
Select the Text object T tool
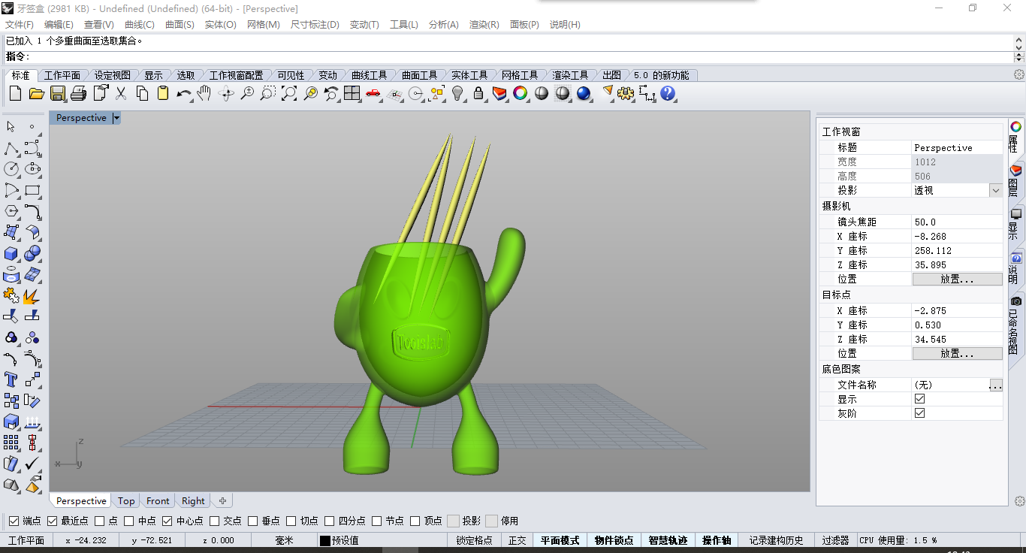pos(11,379)
